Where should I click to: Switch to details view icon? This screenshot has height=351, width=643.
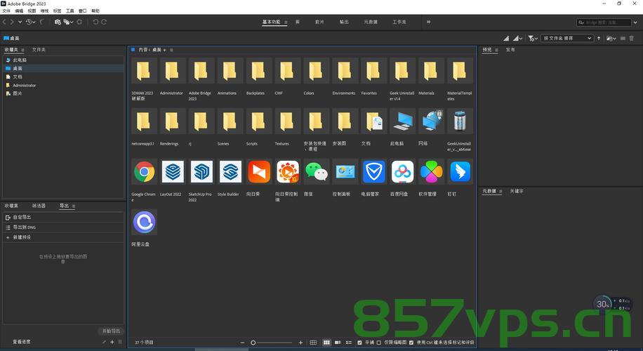click(x=338, y=343)
